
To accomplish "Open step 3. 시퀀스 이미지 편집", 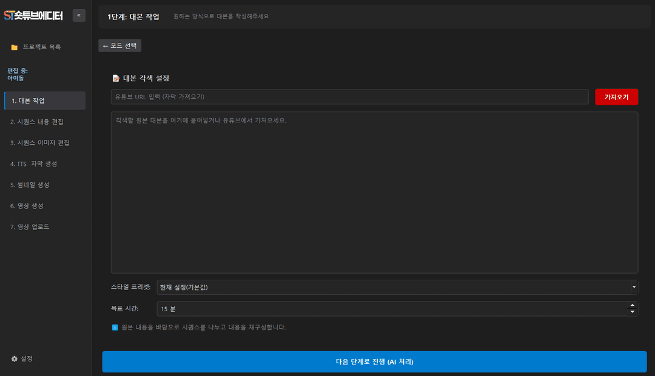I will coord(39,142).
